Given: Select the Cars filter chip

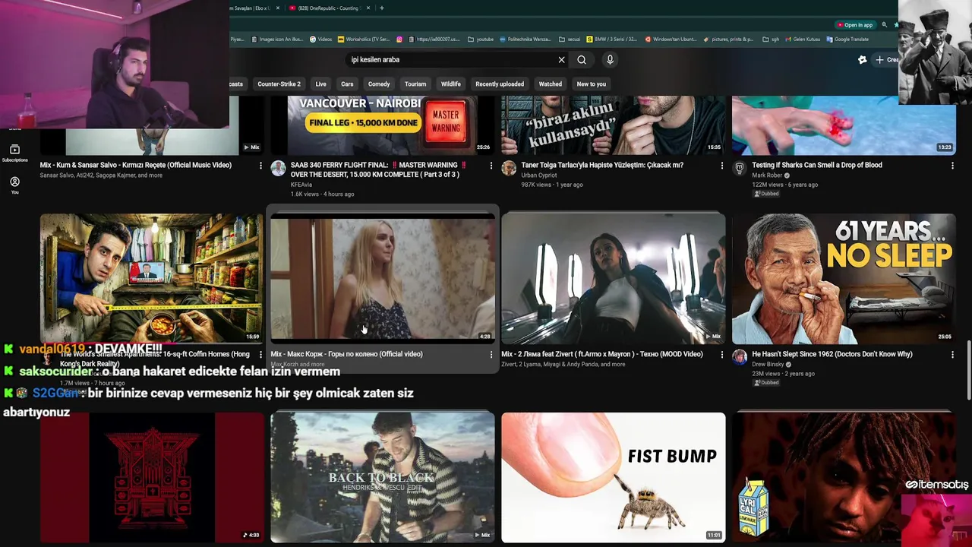Looking at the screenshot, I should pos(347,84).
